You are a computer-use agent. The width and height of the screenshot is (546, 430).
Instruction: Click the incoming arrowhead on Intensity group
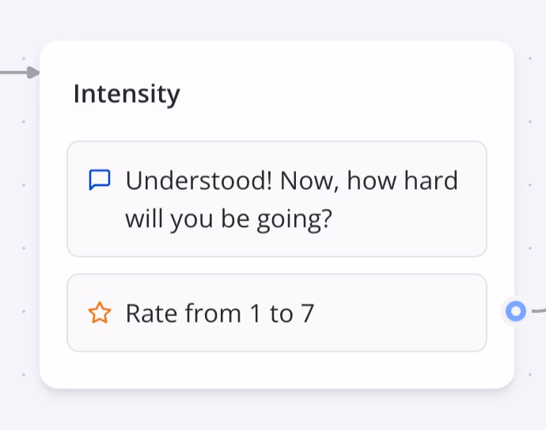pyautogui.click(x=32, y=73)
